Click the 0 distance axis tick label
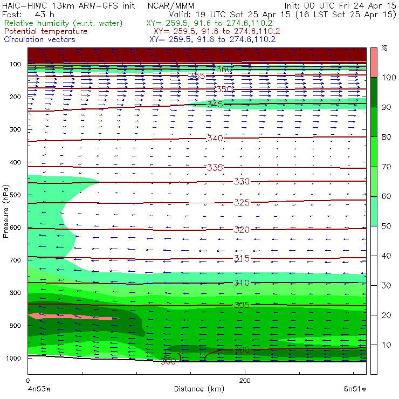 [27, 381]
